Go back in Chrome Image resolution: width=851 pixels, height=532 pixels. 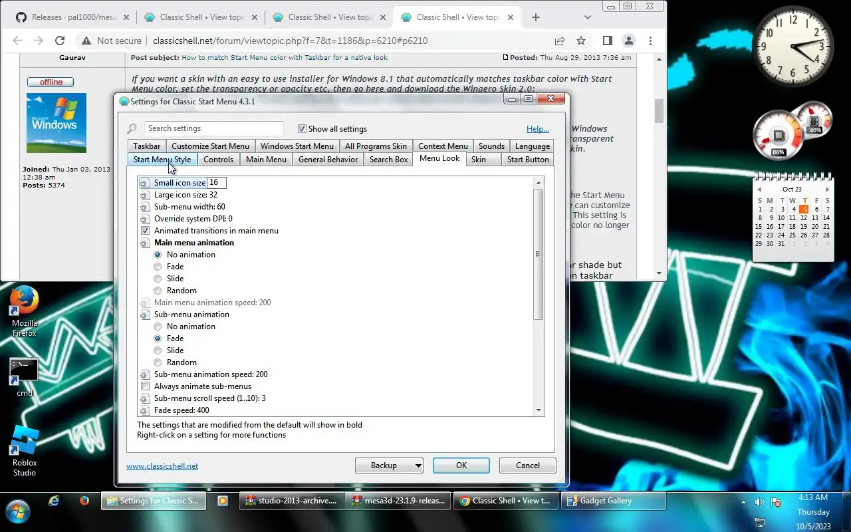pyautogui.click(x=19, y=41)
